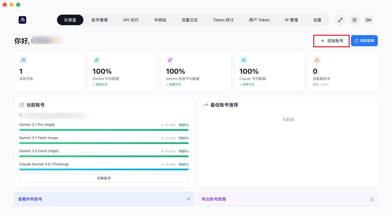Switch language with the ZH button
This screenshot has width=392, height=216.
[x=368, y=20]
